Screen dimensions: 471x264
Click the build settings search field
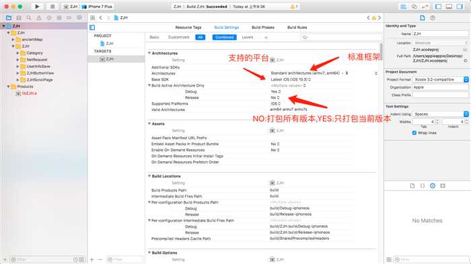click(x=341, y=37)
